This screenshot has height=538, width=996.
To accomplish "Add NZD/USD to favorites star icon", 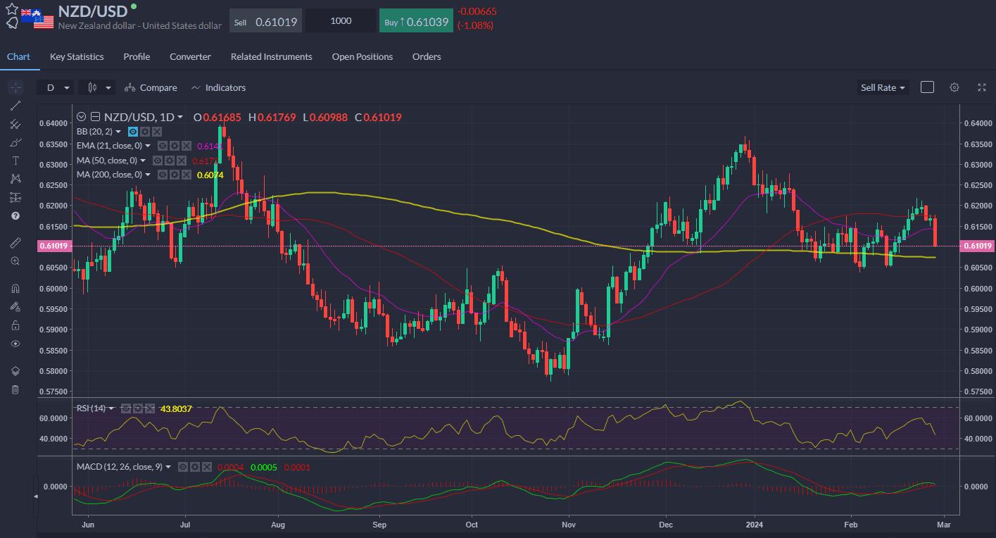I will [12, 9].
